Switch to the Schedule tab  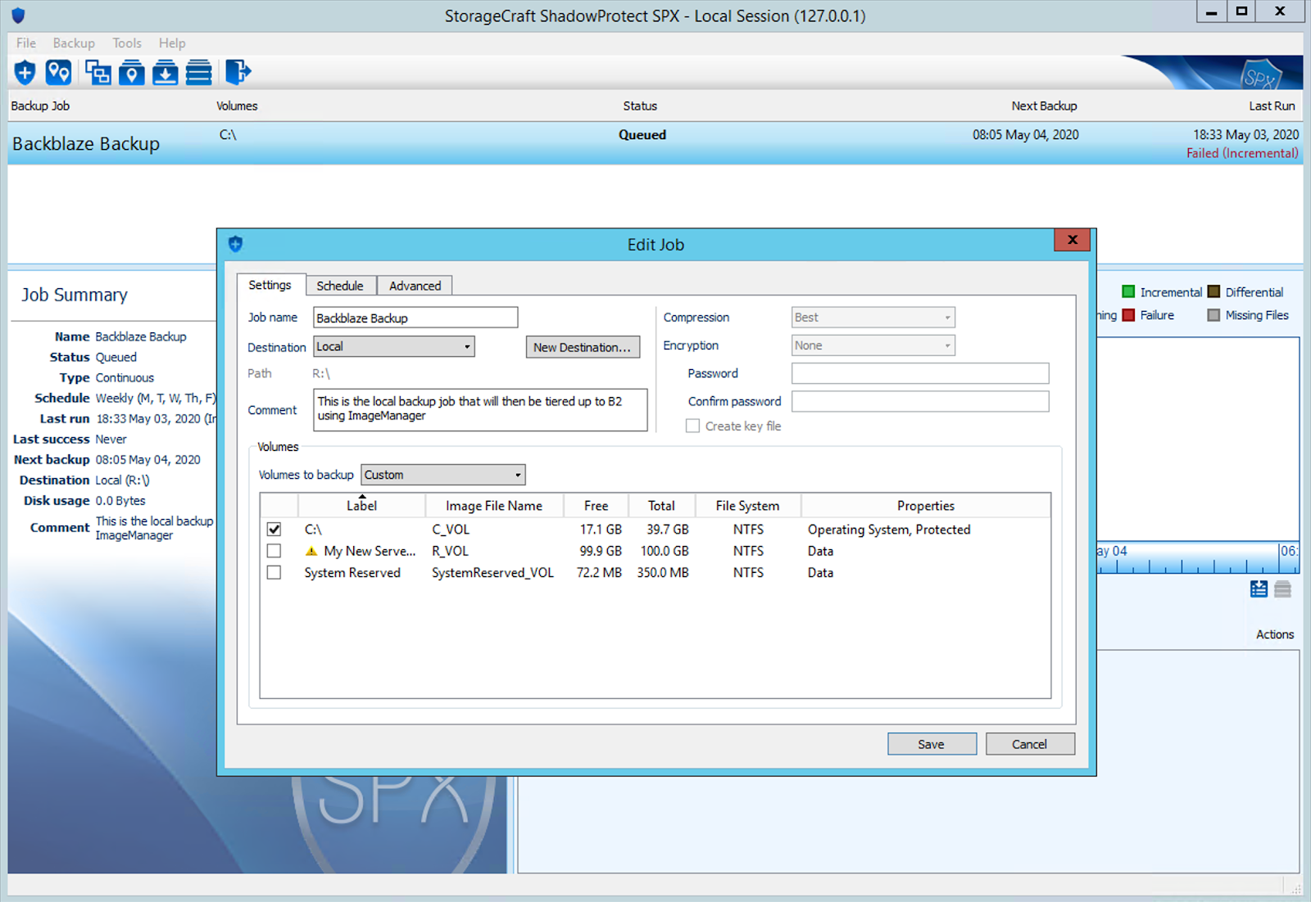[340, 286]
